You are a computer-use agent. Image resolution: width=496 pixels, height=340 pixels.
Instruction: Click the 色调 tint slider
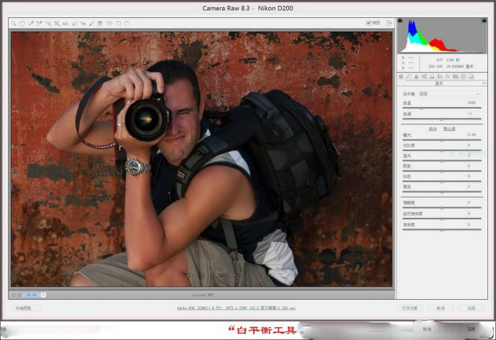442,119
